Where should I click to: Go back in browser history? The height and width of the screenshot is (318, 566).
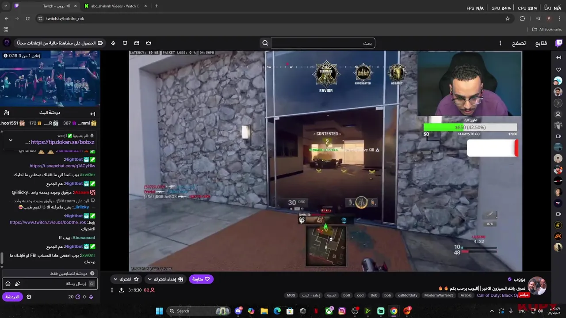(x=6, y=19)
